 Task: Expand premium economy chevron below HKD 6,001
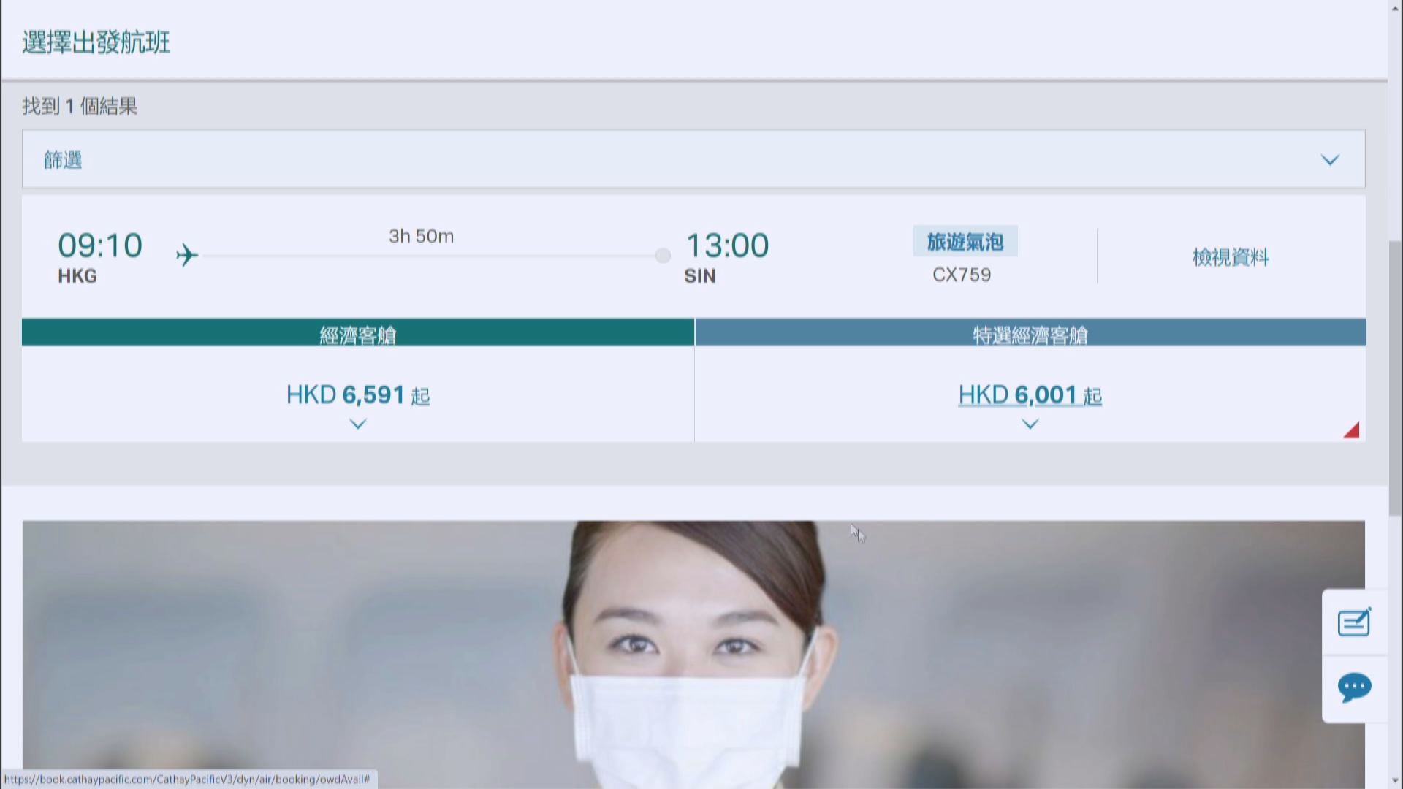click(1030, 424)
